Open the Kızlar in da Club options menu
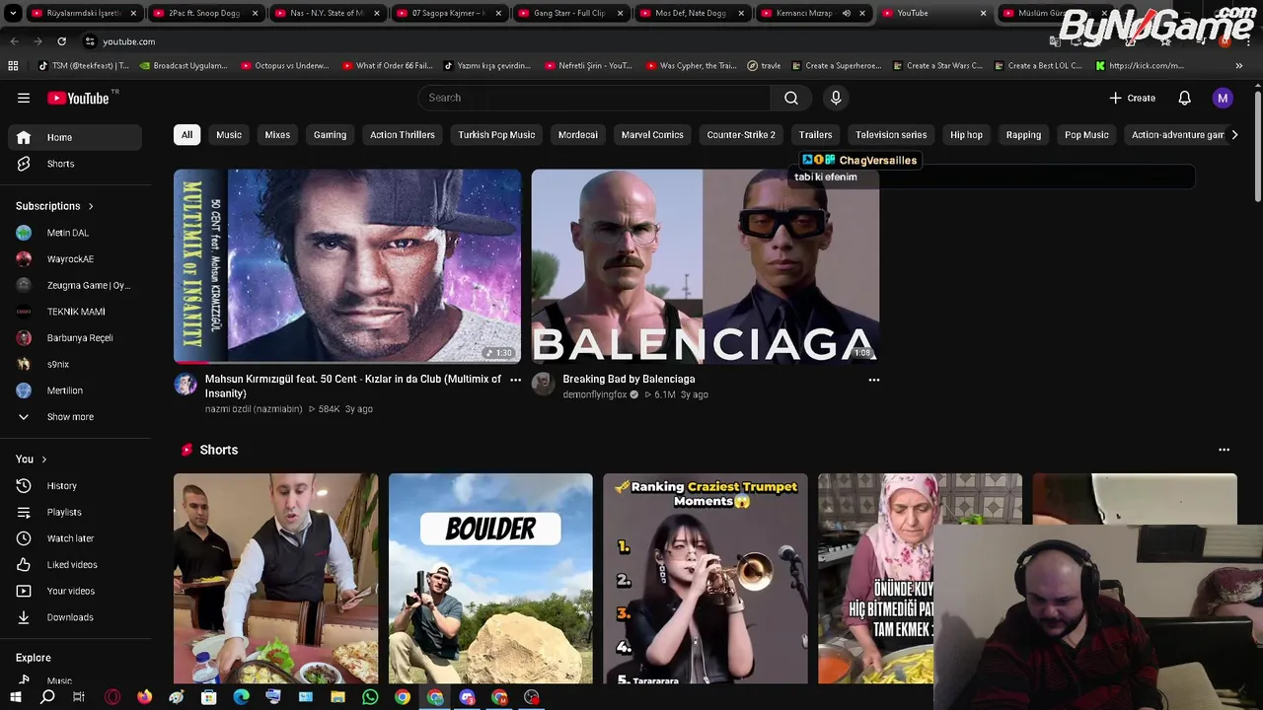 (x=515, y=380)
